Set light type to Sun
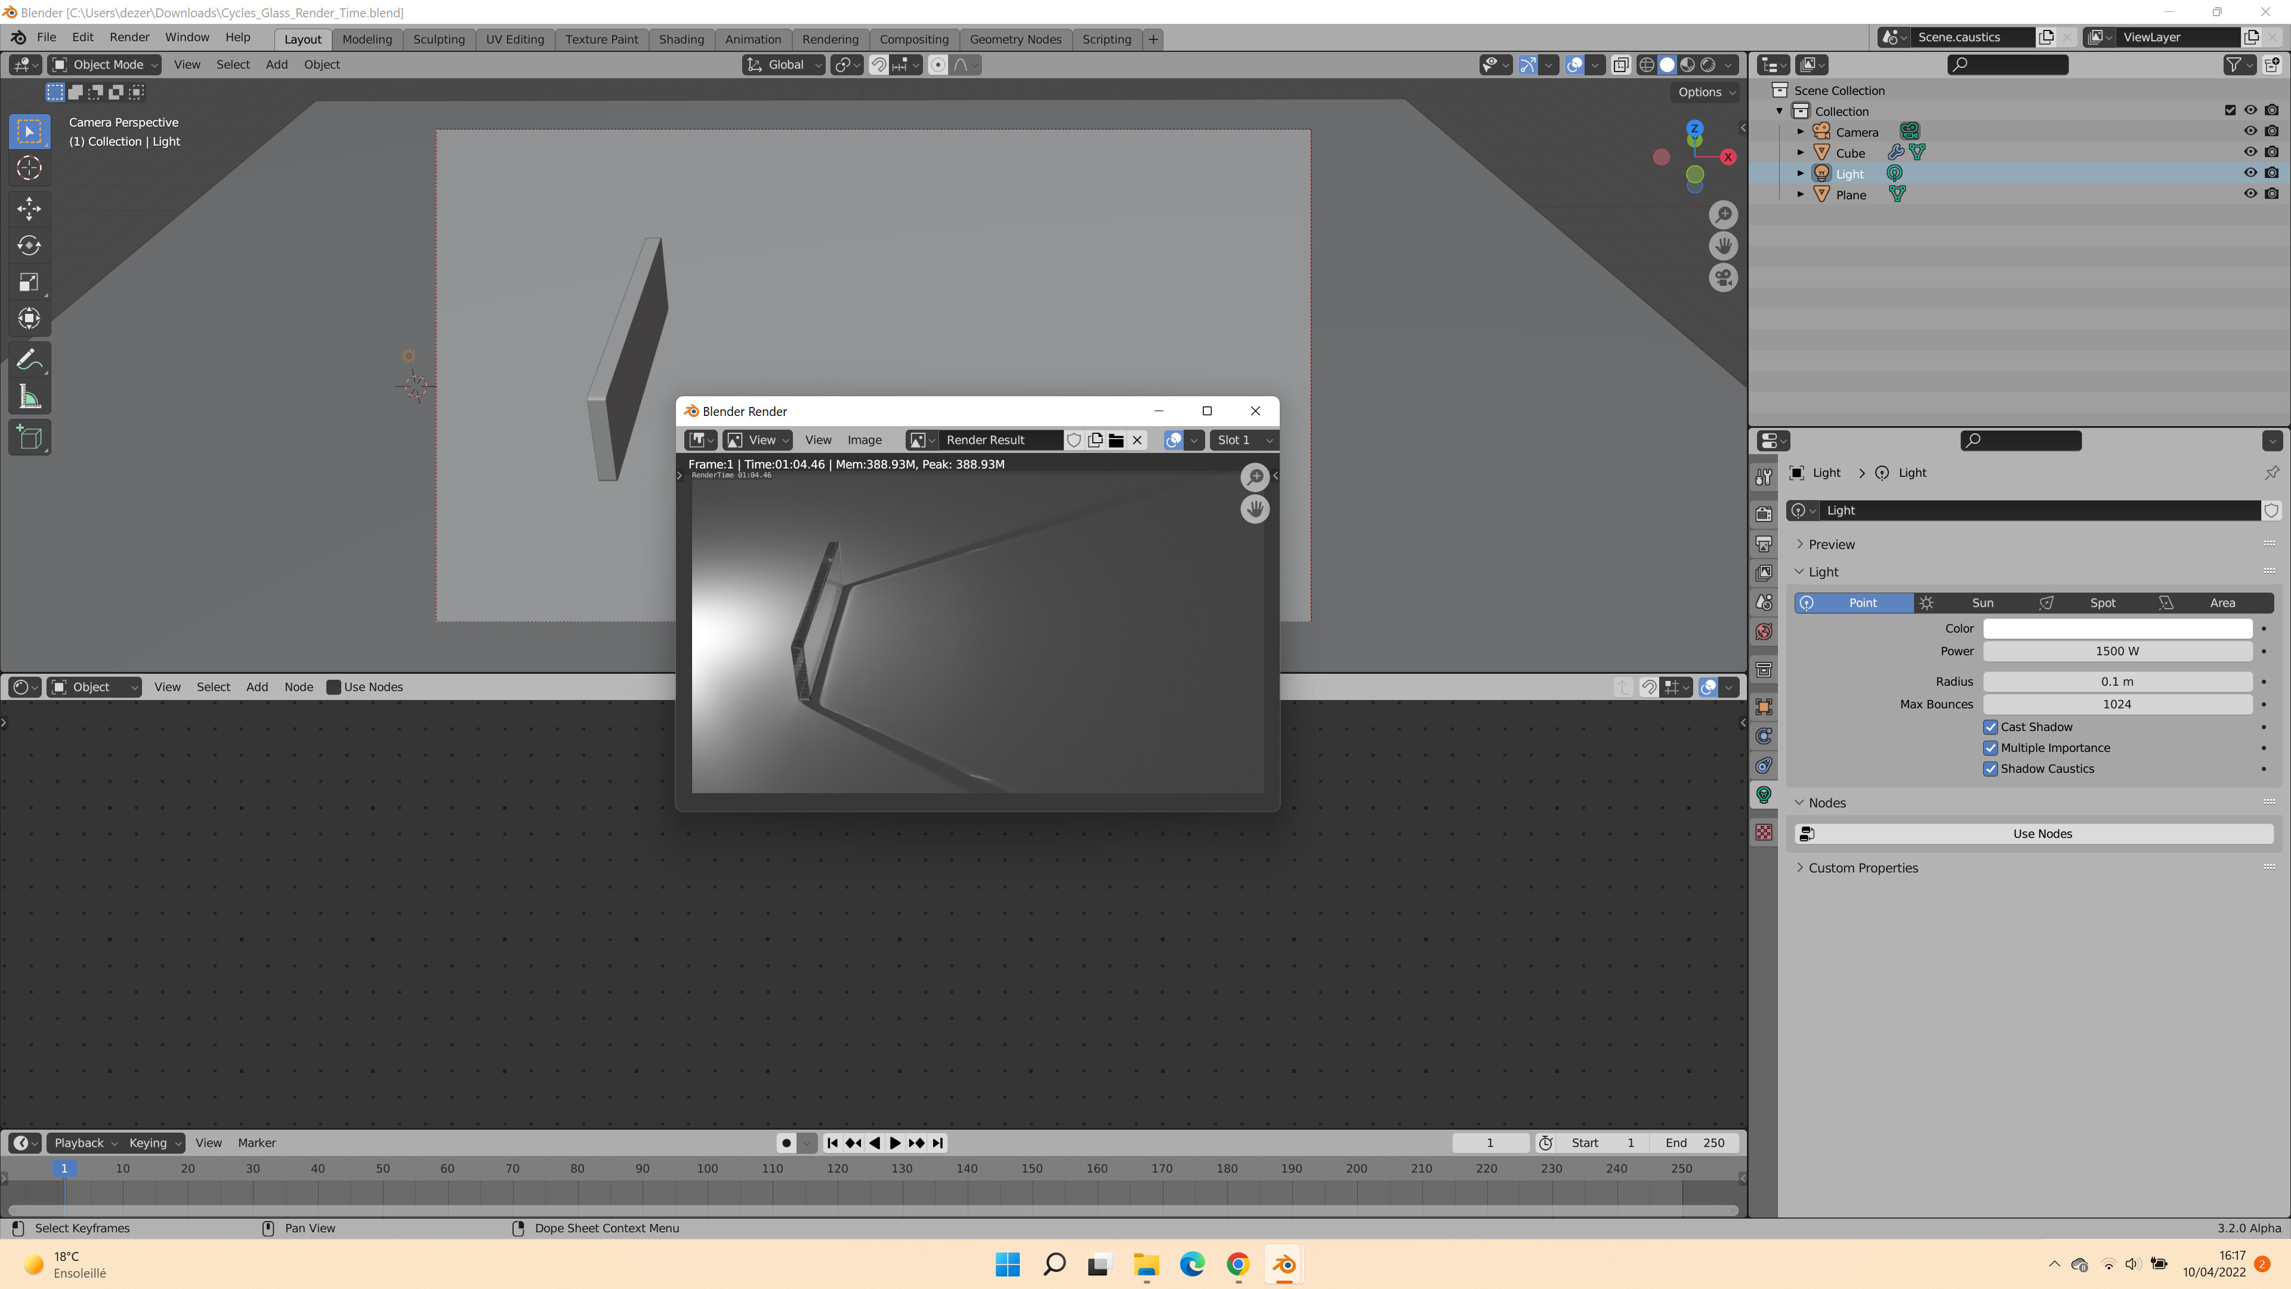The width and height of the screenshot is (2291, 1289). pos(1972,603)
